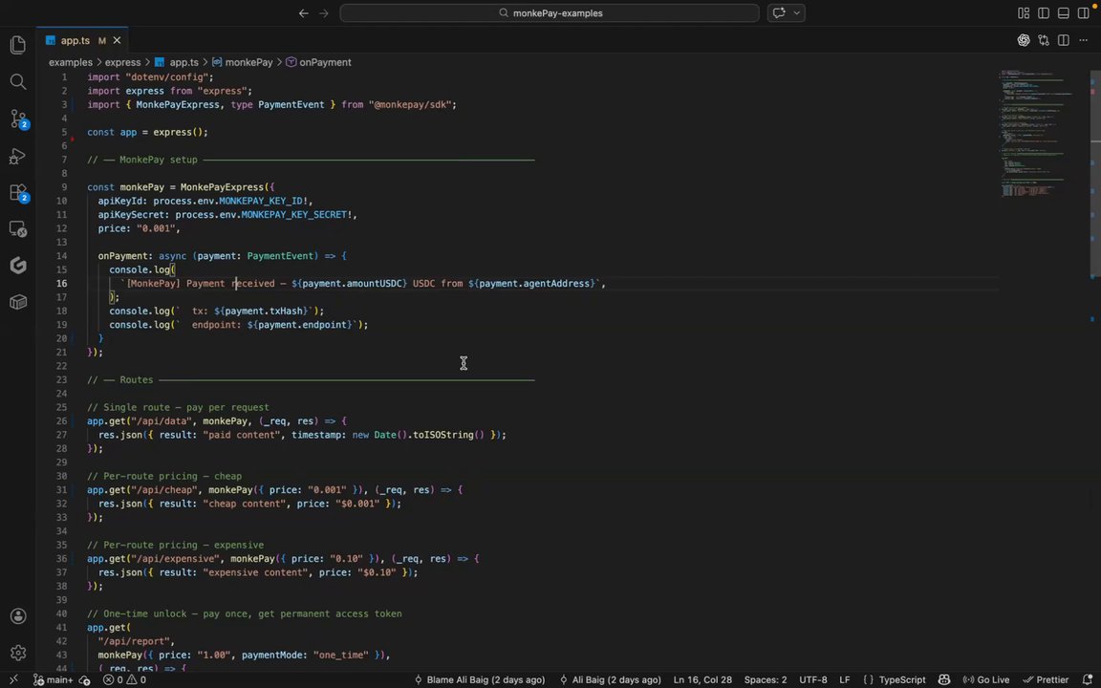Click the express breadcrumb item

(x=123, y=62)
